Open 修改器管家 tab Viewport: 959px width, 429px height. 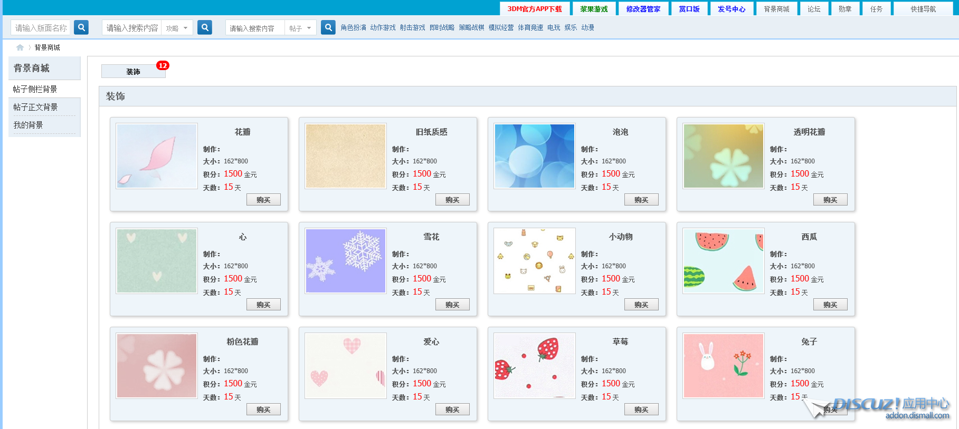tap(643, 9)
